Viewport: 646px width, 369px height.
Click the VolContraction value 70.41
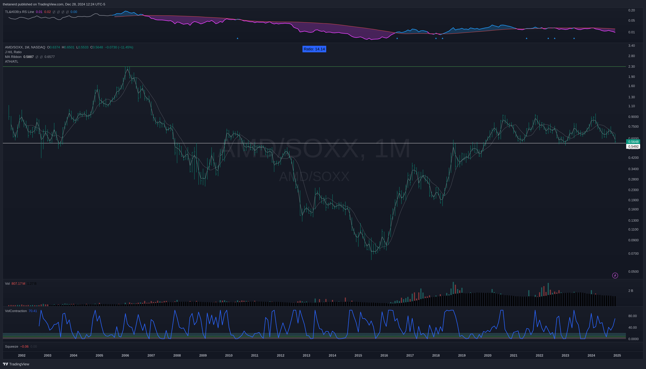click(33, 311)
